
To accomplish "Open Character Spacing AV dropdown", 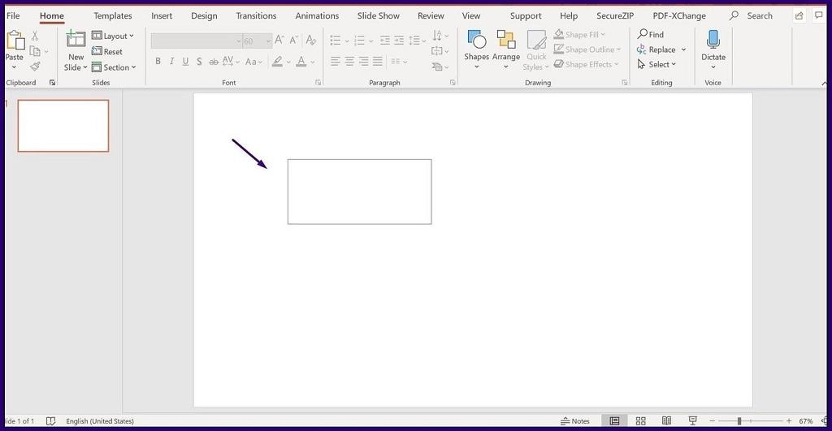I will click(231, 62).
